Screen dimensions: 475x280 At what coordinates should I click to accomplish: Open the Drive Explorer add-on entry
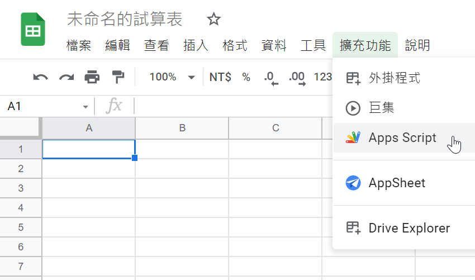click(404, 228)
